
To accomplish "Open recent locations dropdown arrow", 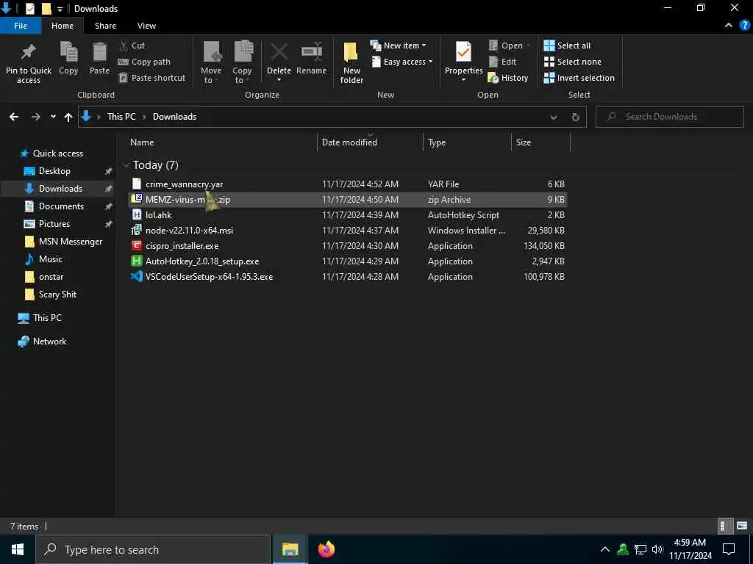I will (53, 117).
